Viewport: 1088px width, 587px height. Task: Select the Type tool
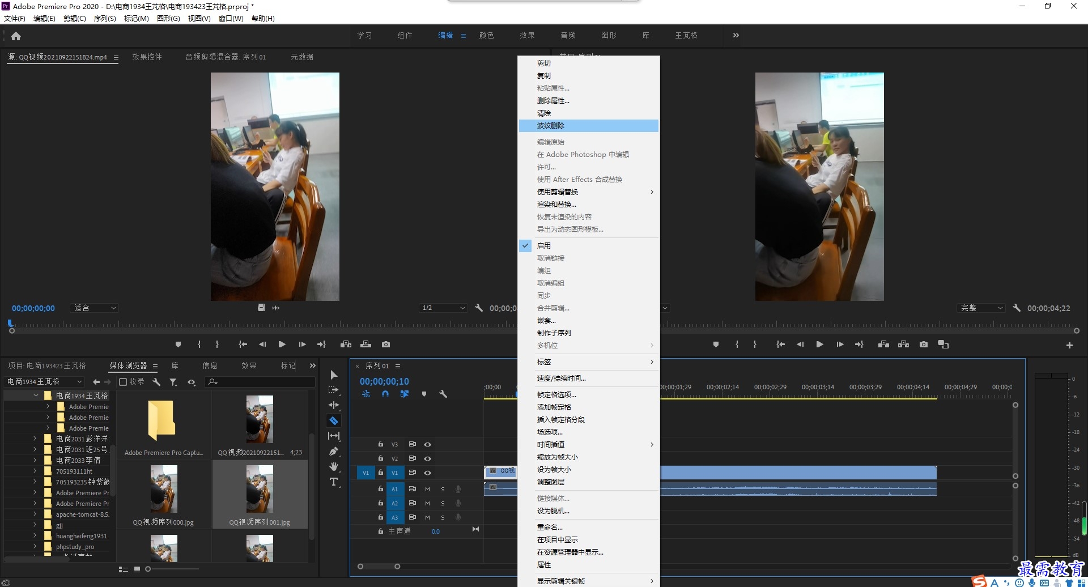tap(334, 482)
